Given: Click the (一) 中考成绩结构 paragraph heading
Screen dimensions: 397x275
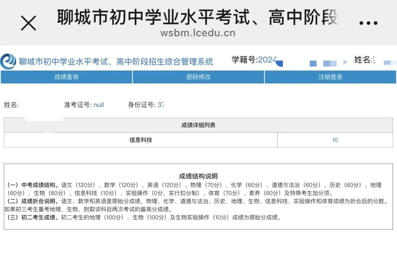Looking at the screenshot, I should [x=33, y=185].
